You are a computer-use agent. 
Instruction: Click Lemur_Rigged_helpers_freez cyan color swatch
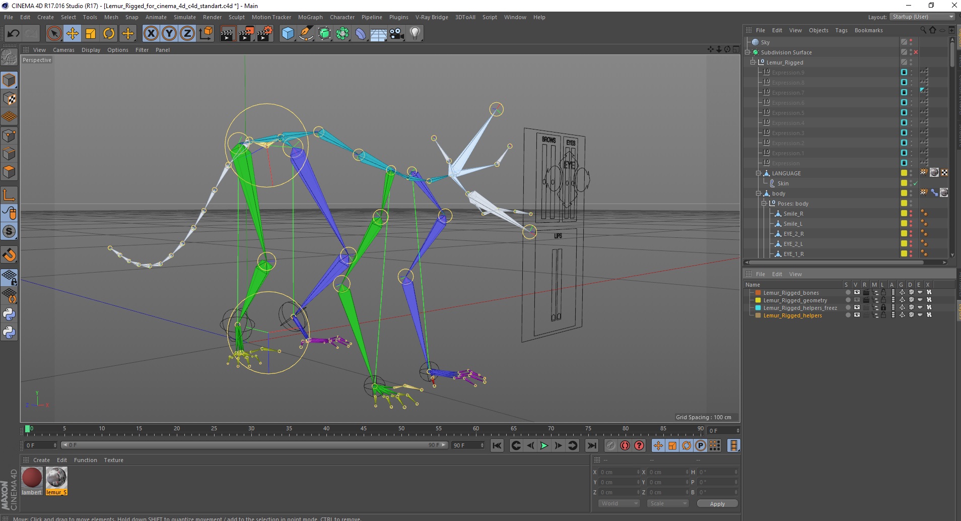[x=758, y=308]
